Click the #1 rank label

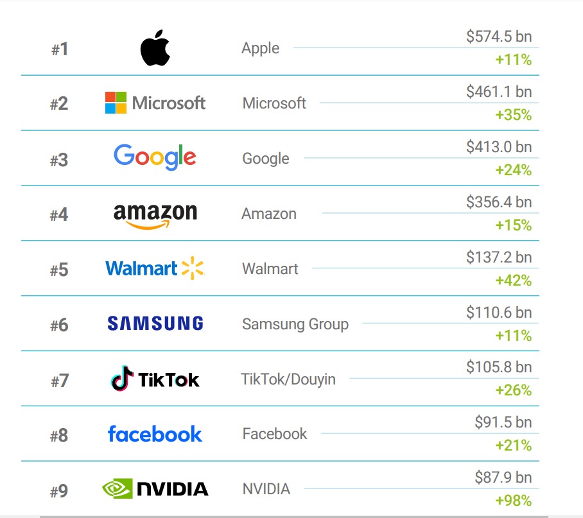click(x=60, y=49)
